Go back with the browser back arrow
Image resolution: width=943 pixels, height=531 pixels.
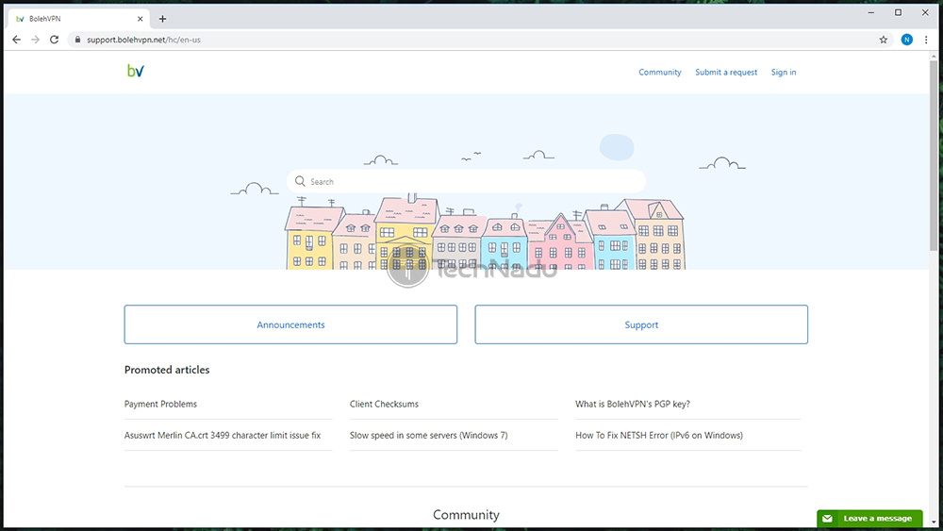click(16, 40)
